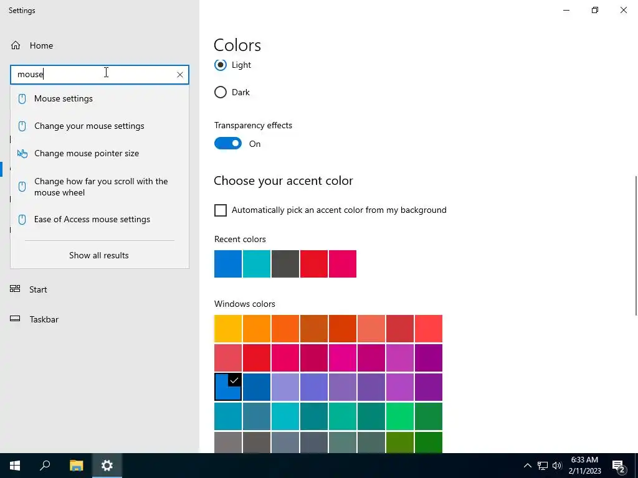Clear the search box with the X
The image size is (638, 478).
[180, 75]
